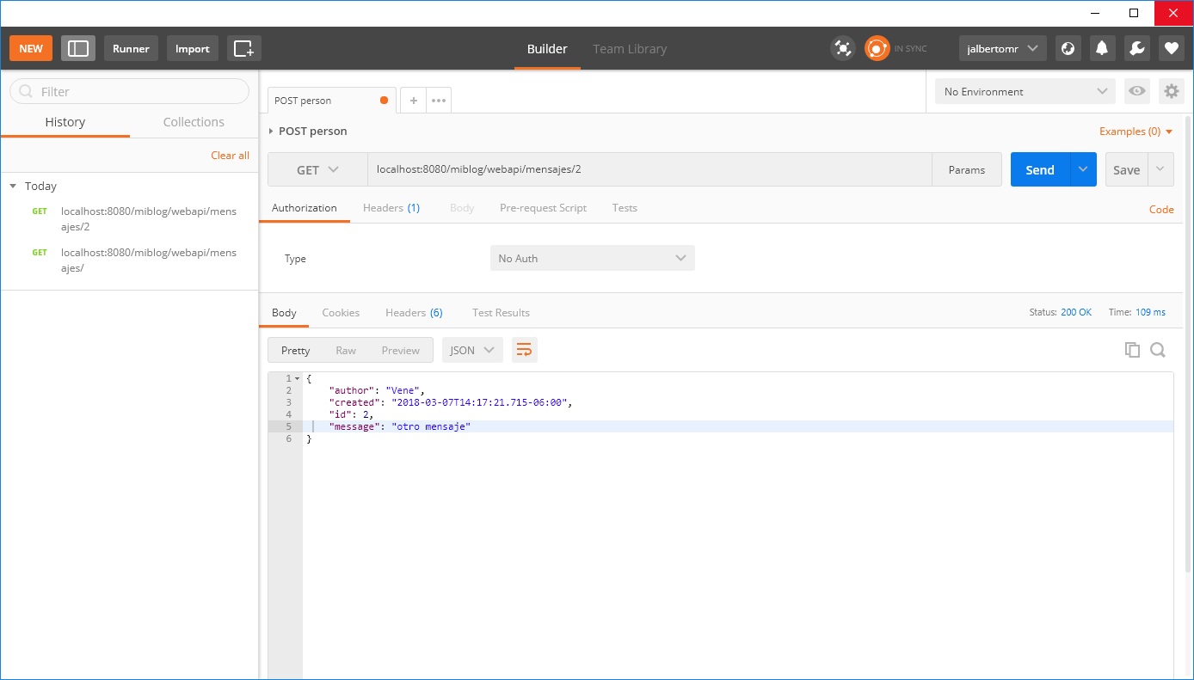1194x680 pixels.
Task: Open the No Auth type dropdown
Action: [x=592, y=258]
